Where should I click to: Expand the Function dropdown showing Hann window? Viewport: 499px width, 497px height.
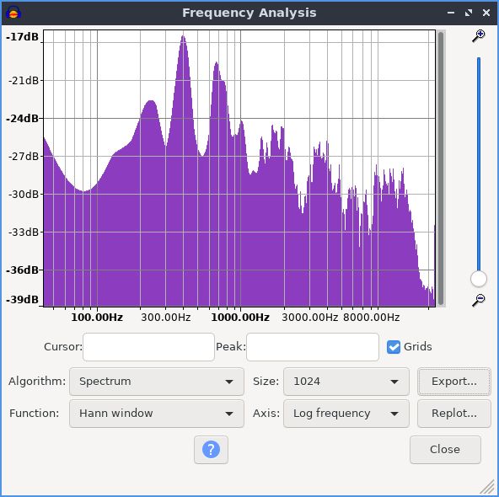157,414
